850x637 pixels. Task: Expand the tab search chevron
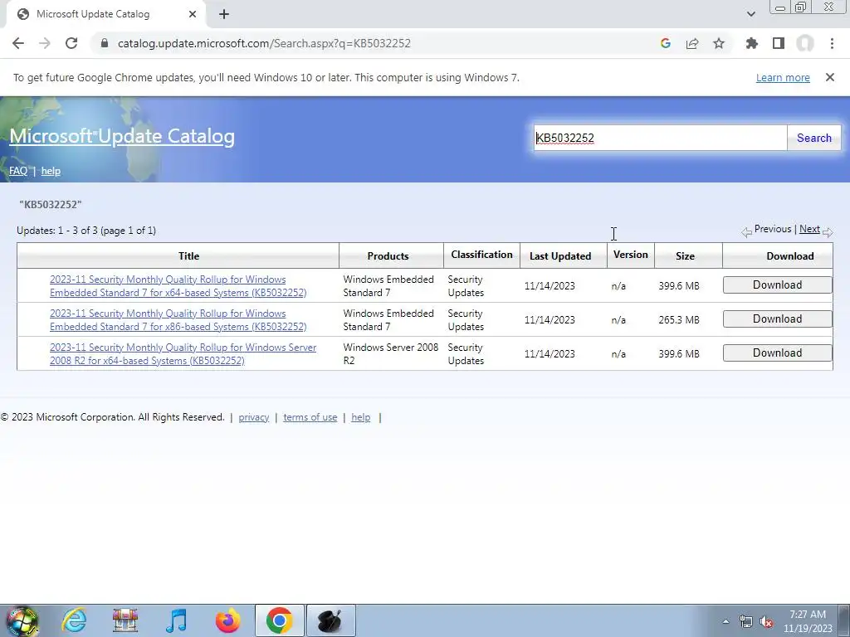point(750,14)
